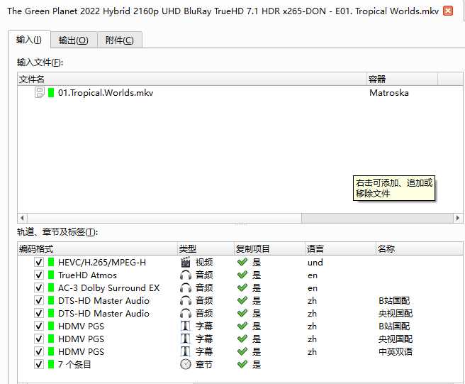
Task: Close the current file tab with X
Action: click(448, 11)
